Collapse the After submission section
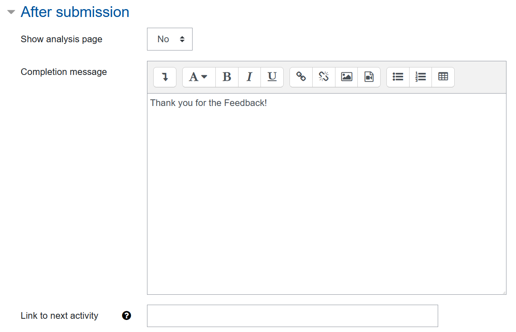The image size is (516, 332). point(10,12)
